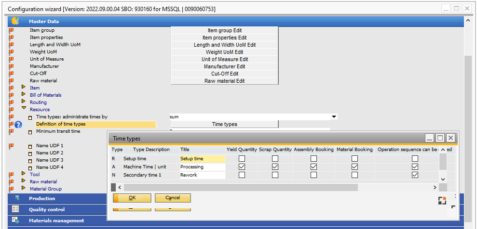The image size is (477, 229).
Task: Click the Quality control section icon
Action: tap(15, 209)
